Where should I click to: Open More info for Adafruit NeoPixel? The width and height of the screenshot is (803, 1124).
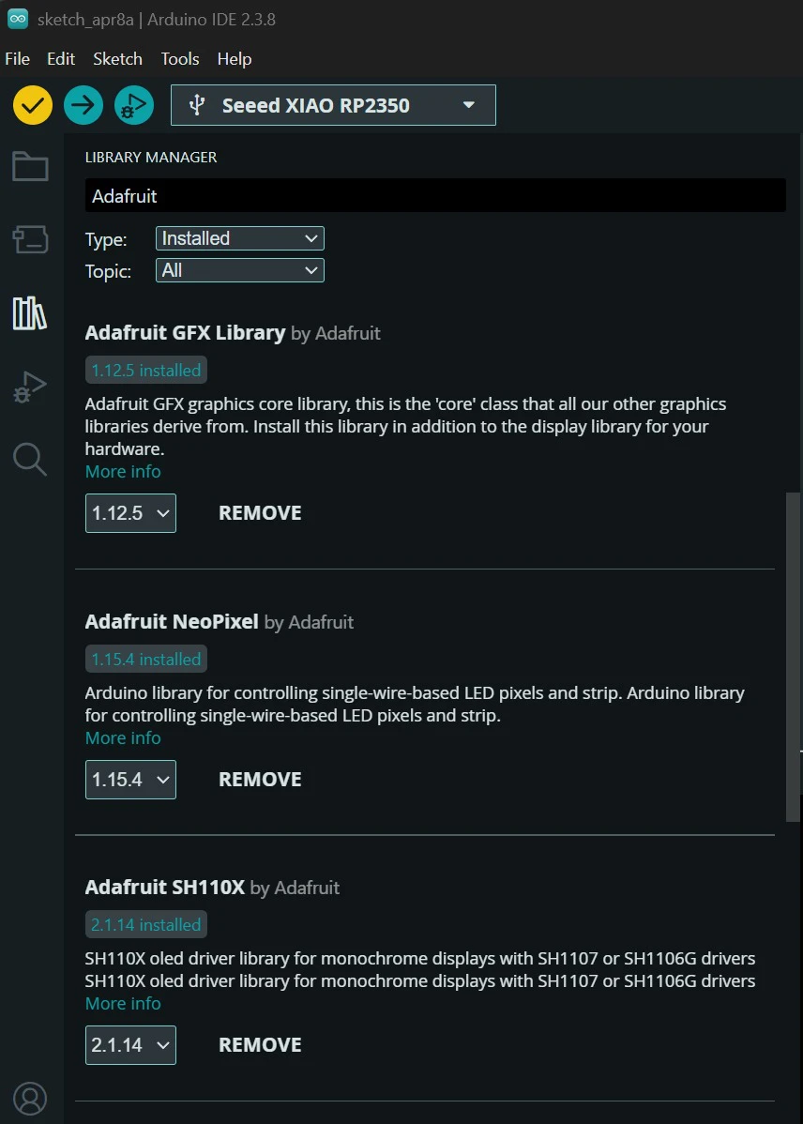pyautogui.click(x=123, y=737)
